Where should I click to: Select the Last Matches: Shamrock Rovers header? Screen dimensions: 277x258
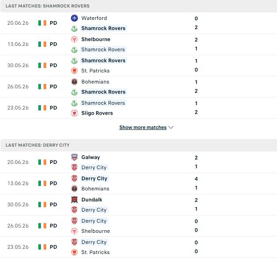pos(48,6)
